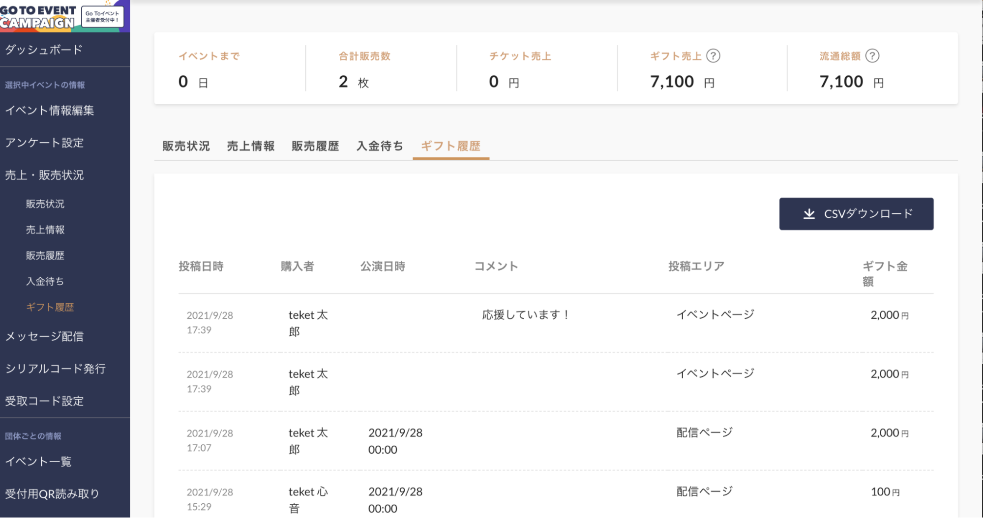
Task: Open the 販売履歴 tab
Action: pyautogui.click(x=315, y=146)
